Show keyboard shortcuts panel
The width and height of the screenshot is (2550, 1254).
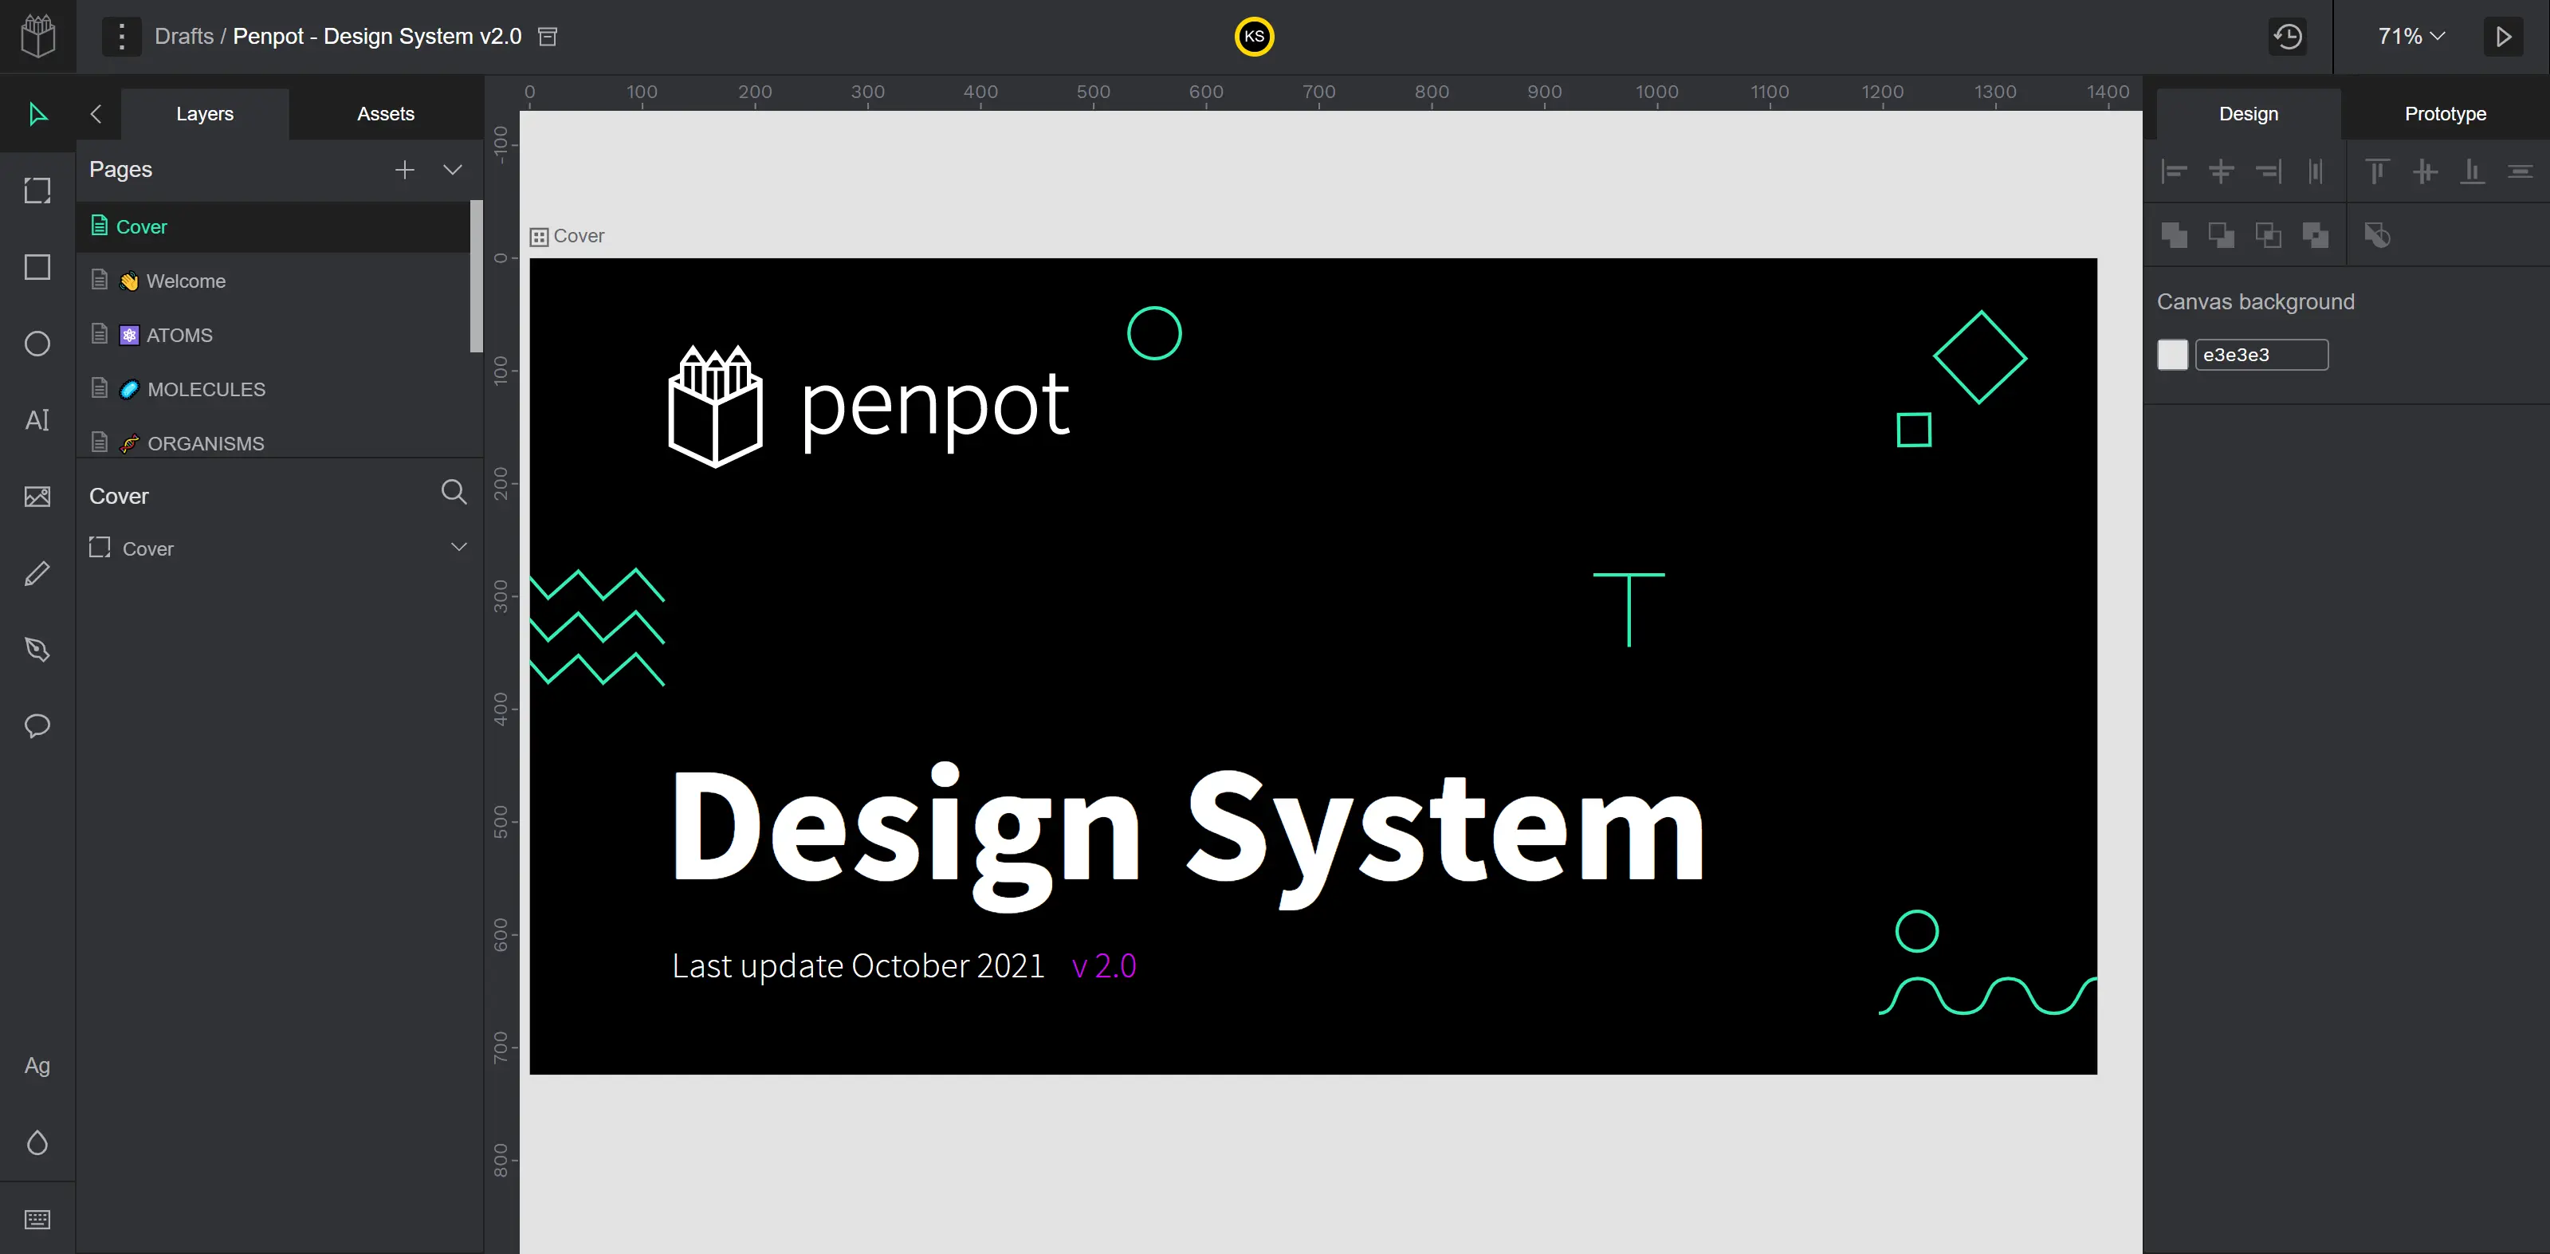[x=37, y=1220]
